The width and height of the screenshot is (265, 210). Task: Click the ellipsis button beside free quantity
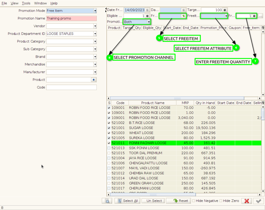point(261,16)
